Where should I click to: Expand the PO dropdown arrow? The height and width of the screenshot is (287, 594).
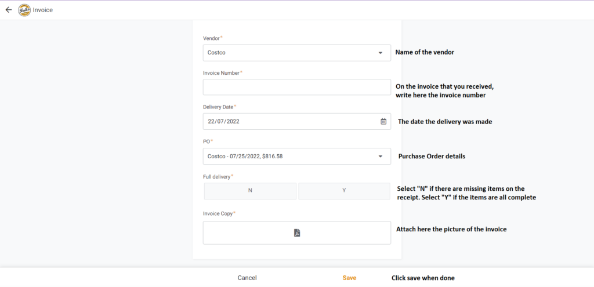point(381,157)
